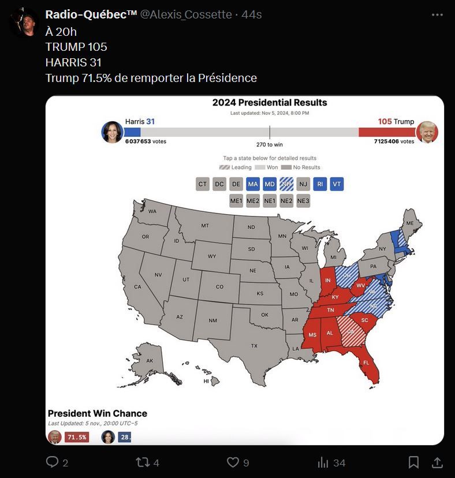
Task: Select the CT state button
Action: coord(202,184)
